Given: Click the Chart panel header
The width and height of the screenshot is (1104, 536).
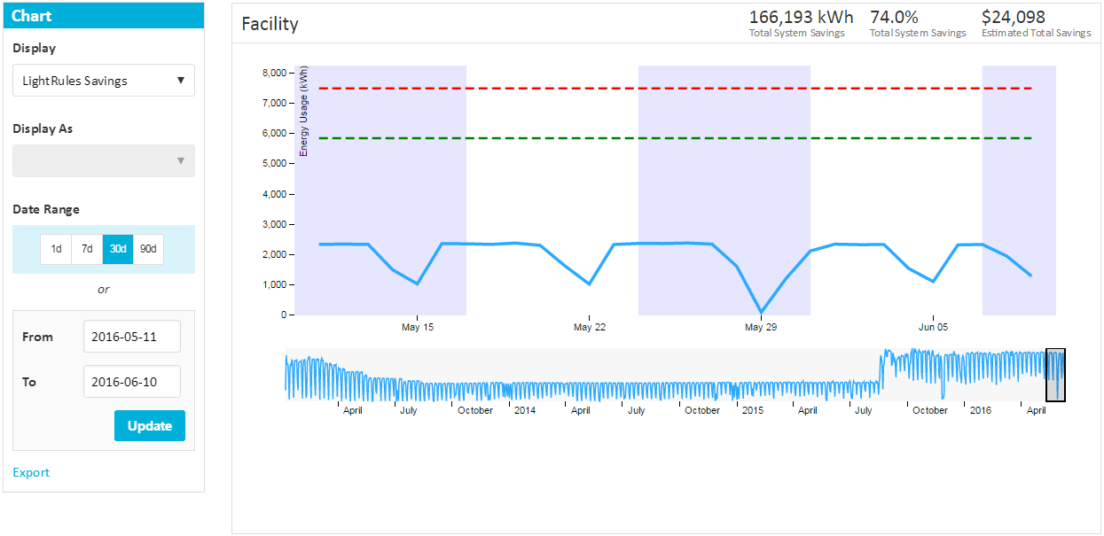Looking at the screenshot, I should click(x=104, y=15).
